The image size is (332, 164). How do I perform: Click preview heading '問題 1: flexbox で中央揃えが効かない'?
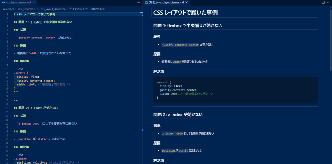click(x=188, y=26)
